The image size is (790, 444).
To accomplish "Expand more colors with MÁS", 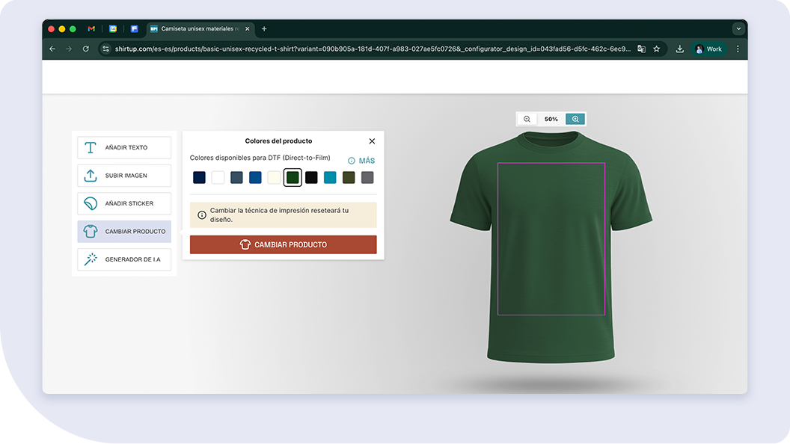I will click(361, 161).
